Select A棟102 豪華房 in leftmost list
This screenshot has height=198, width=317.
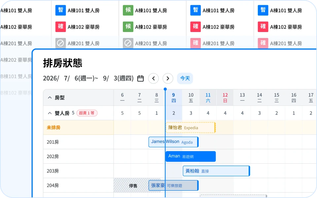click(16, 27)
